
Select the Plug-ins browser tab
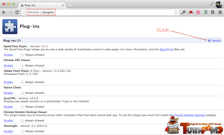click(x=41, y=5)
